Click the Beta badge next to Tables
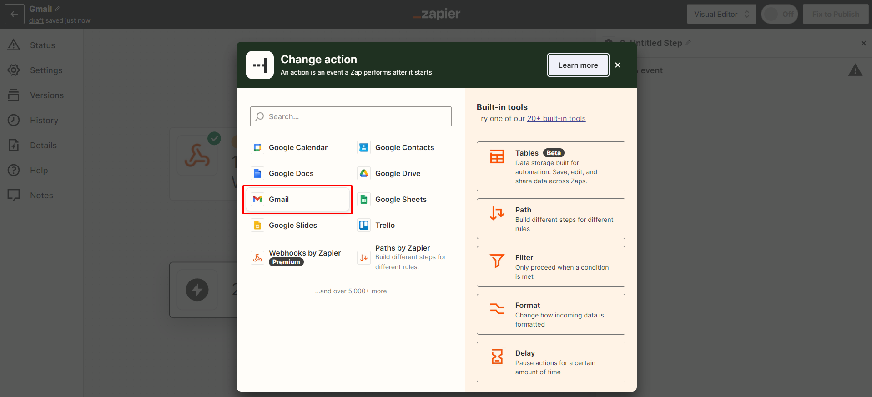Viewport: 872px width, 397px height. [554, 153]
